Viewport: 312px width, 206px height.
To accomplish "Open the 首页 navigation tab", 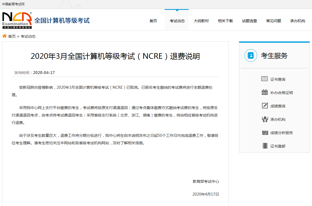I will [x=153, y=21].
